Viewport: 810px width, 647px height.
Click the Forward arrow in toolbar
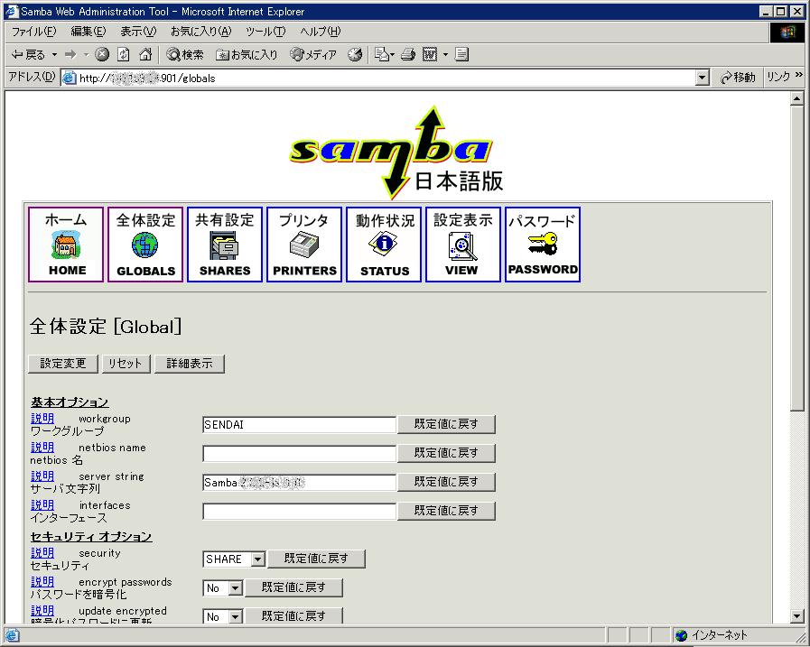coord(70,54)
